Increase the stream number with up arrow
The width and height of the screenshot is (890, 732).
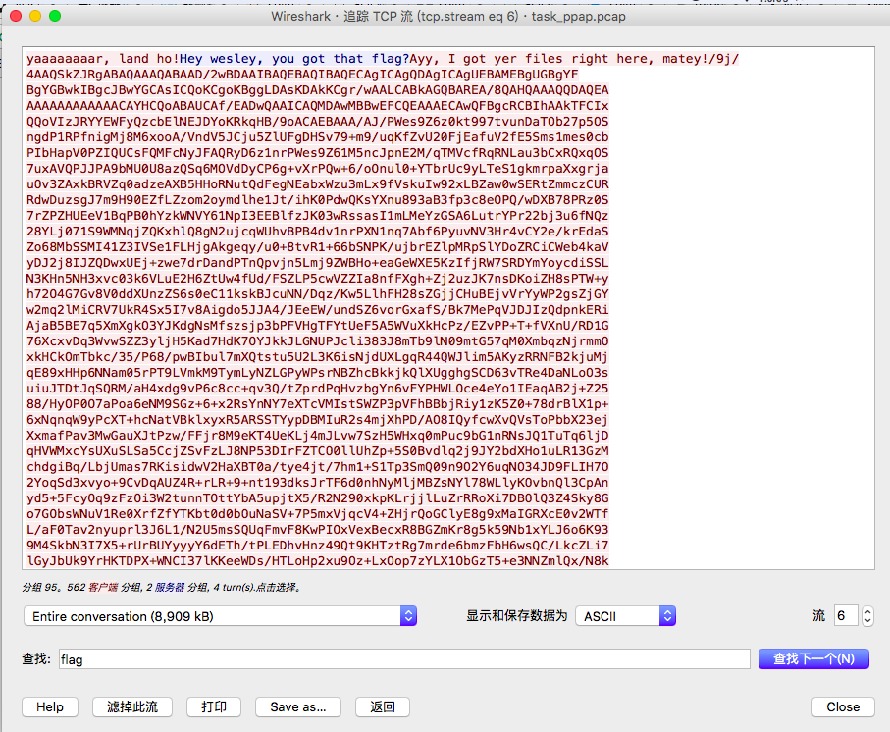click(x=865, y=610)
